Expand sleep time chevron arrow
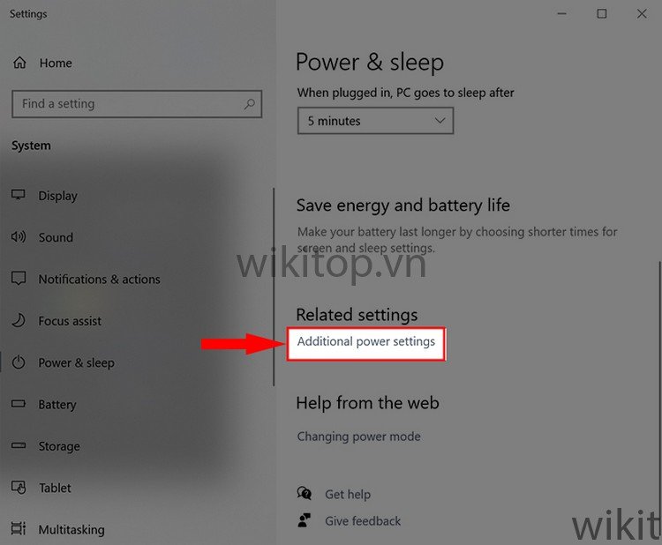Screen dimensions: 662x545 coord(440,121)
